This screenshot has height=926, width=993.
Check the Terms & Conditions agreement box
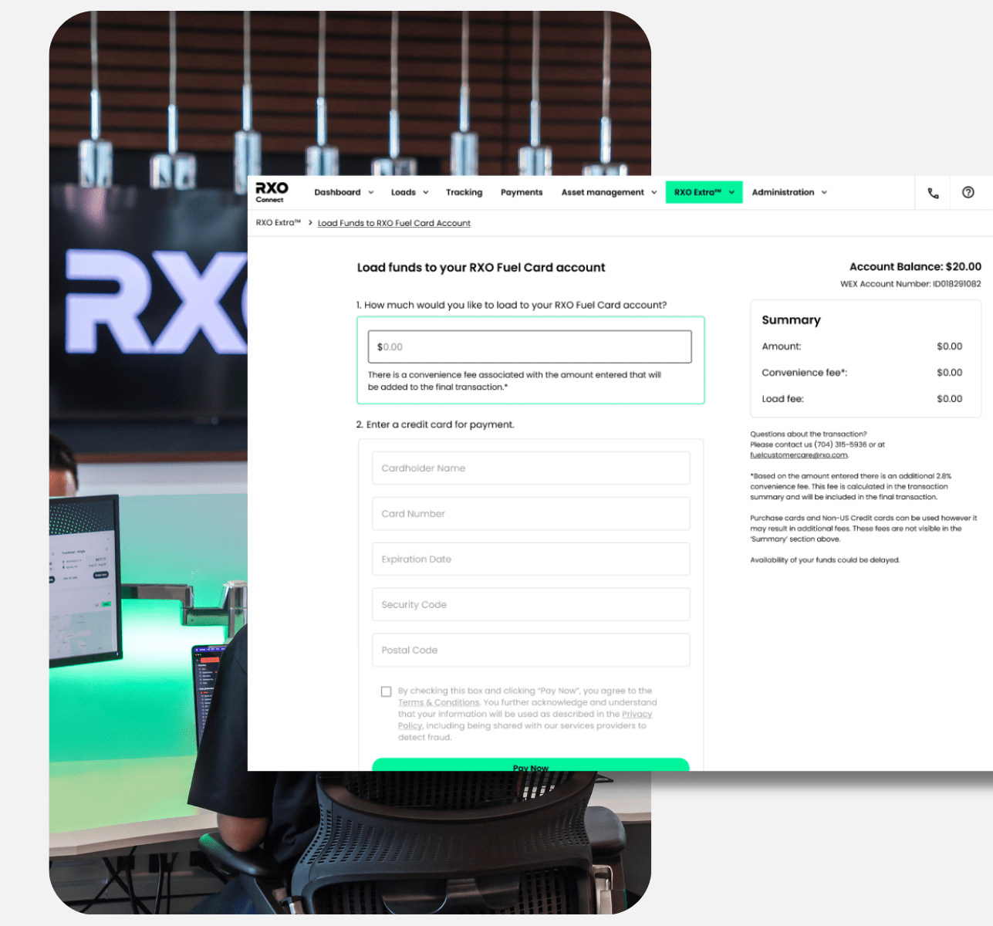[387, 691]
